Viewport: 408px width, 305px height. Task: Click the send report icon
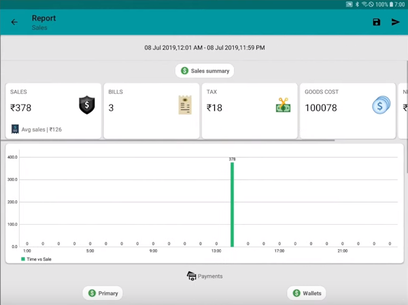(x=396, y=22)
